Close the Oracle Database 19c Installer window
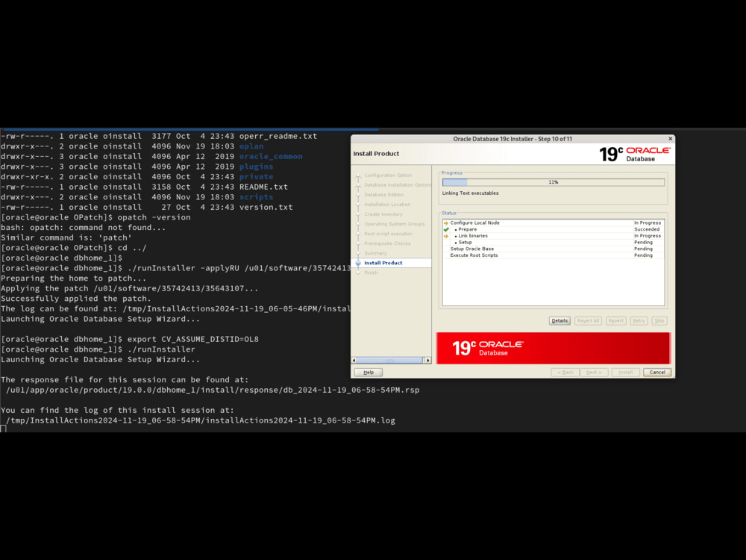 671,139
